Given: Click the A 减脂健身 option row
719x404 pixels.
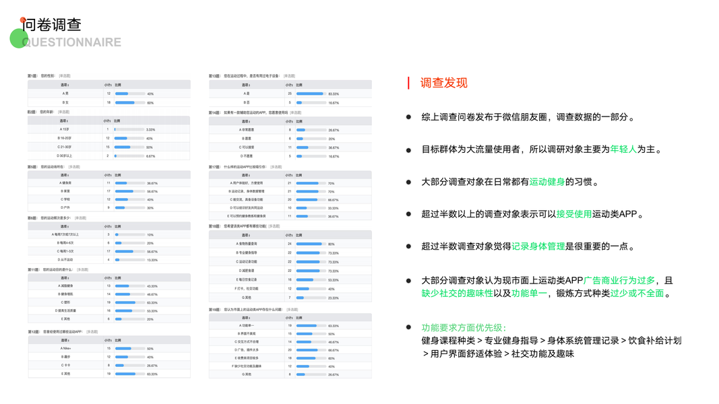Looking at the screenshot, I should (109, 285).
